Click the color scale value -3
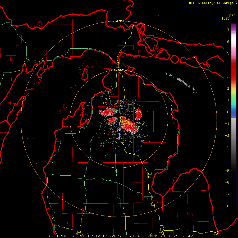This screenshot has height=238, width=238. tap(227, 147)
